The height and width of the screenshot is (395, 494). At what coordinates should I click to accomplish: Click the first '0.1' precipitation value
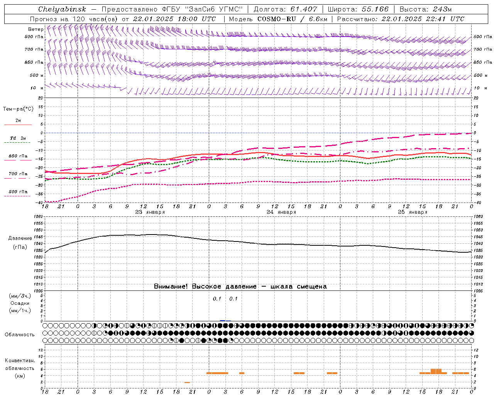(x=217, y=299)
